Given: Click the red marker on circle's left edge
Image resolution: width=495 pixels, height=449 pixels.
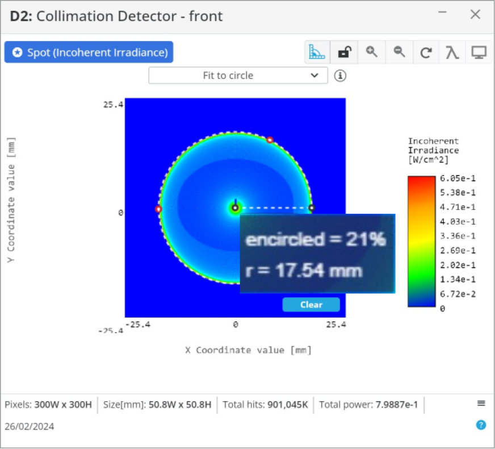Looking at the screenshot, I should click(x=158, y=209).
